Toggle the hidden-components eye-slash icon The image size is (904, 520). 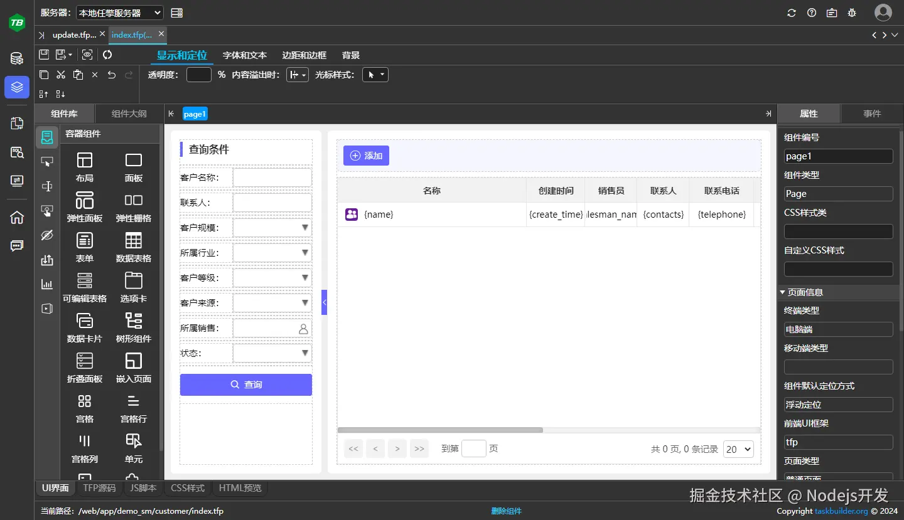[46, 235]
